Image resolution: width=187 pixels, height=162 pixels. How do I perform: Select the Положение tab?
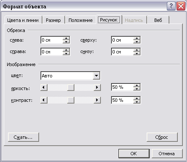[x=81, y=20]
